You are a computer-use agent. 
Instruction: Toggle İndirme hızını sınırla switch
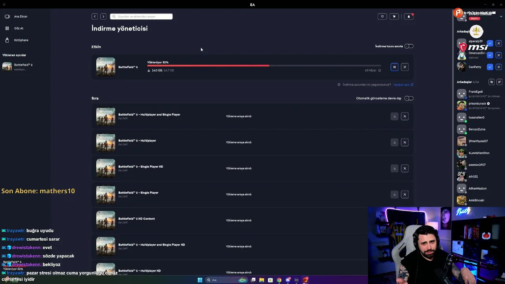[409, 46]
